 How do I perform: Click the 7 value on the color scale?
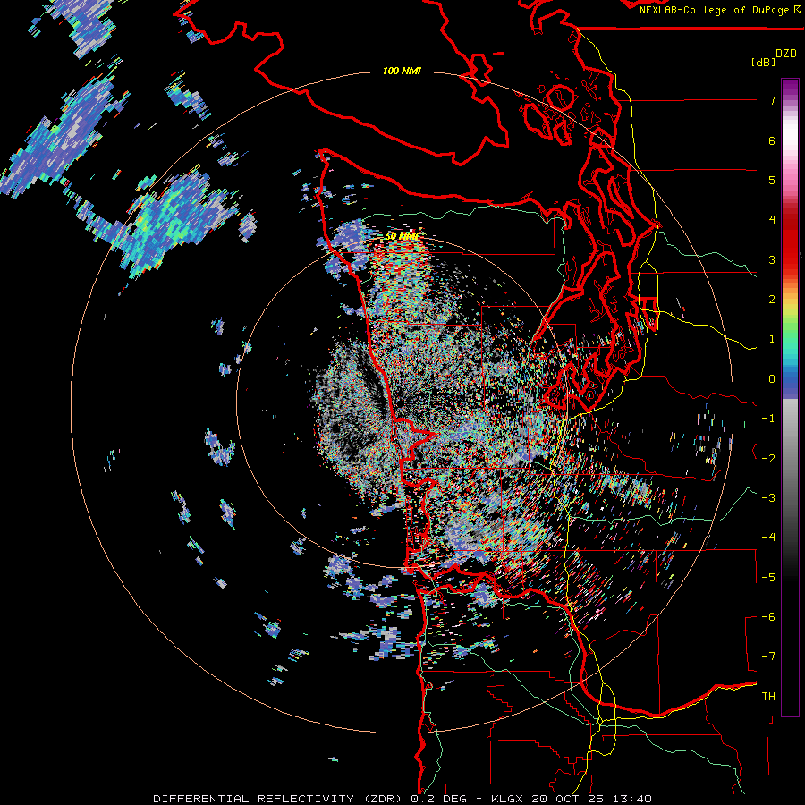[772, 100]
